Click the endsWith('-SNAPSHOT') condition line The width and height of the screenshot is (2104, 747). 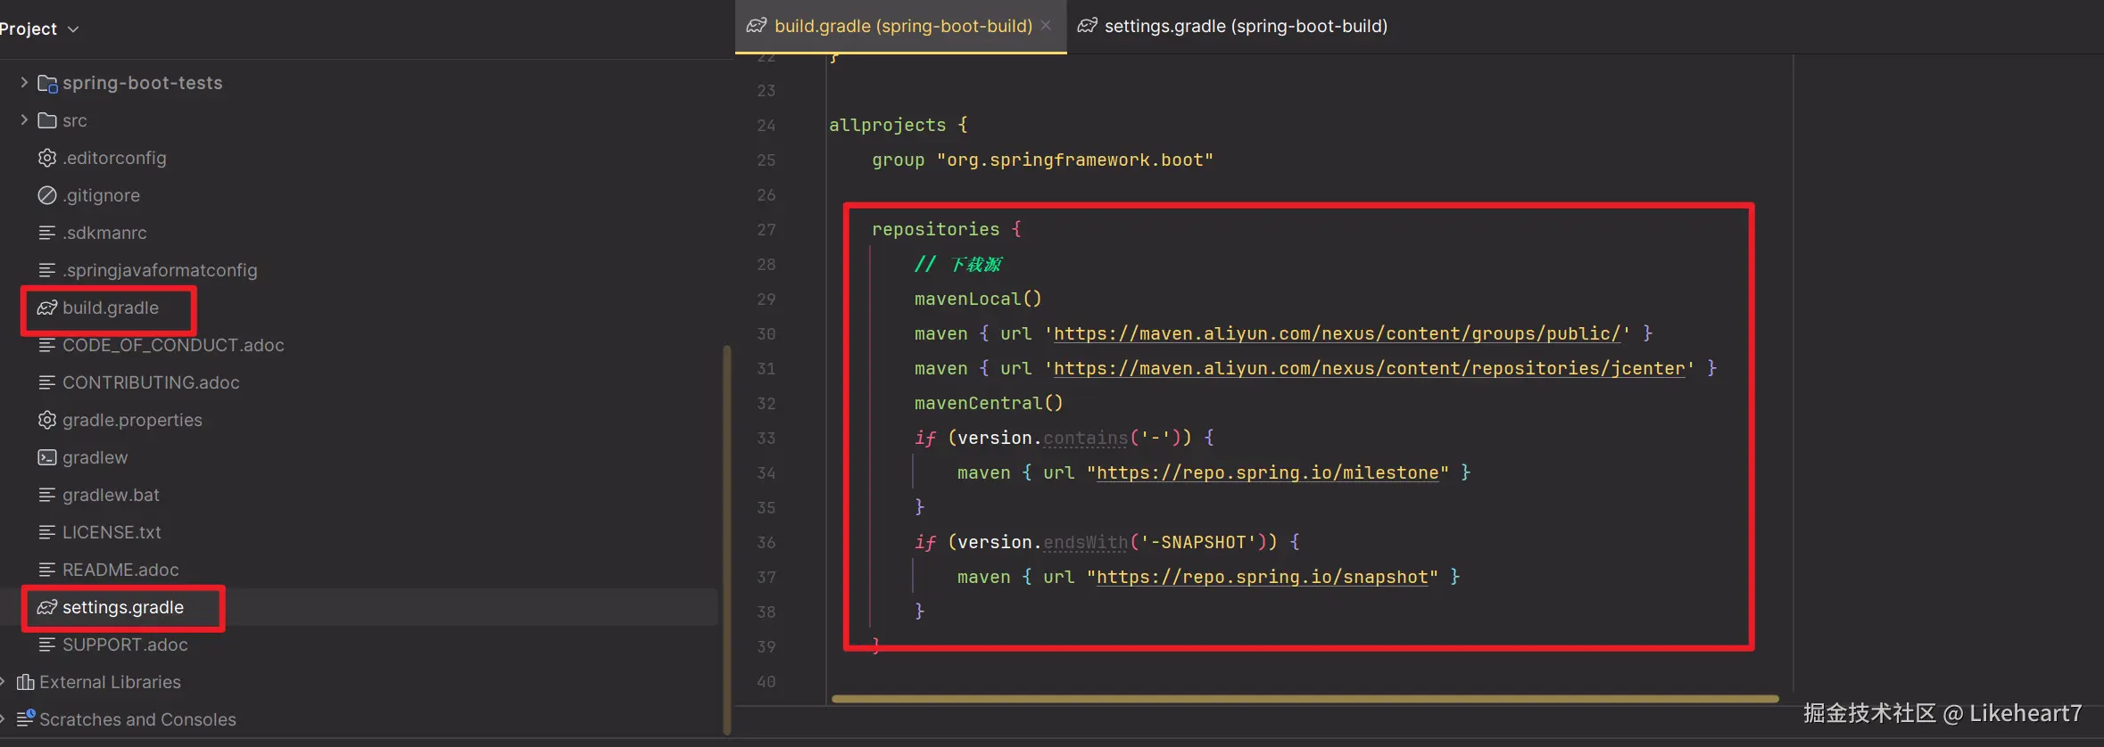point(1107,542)
